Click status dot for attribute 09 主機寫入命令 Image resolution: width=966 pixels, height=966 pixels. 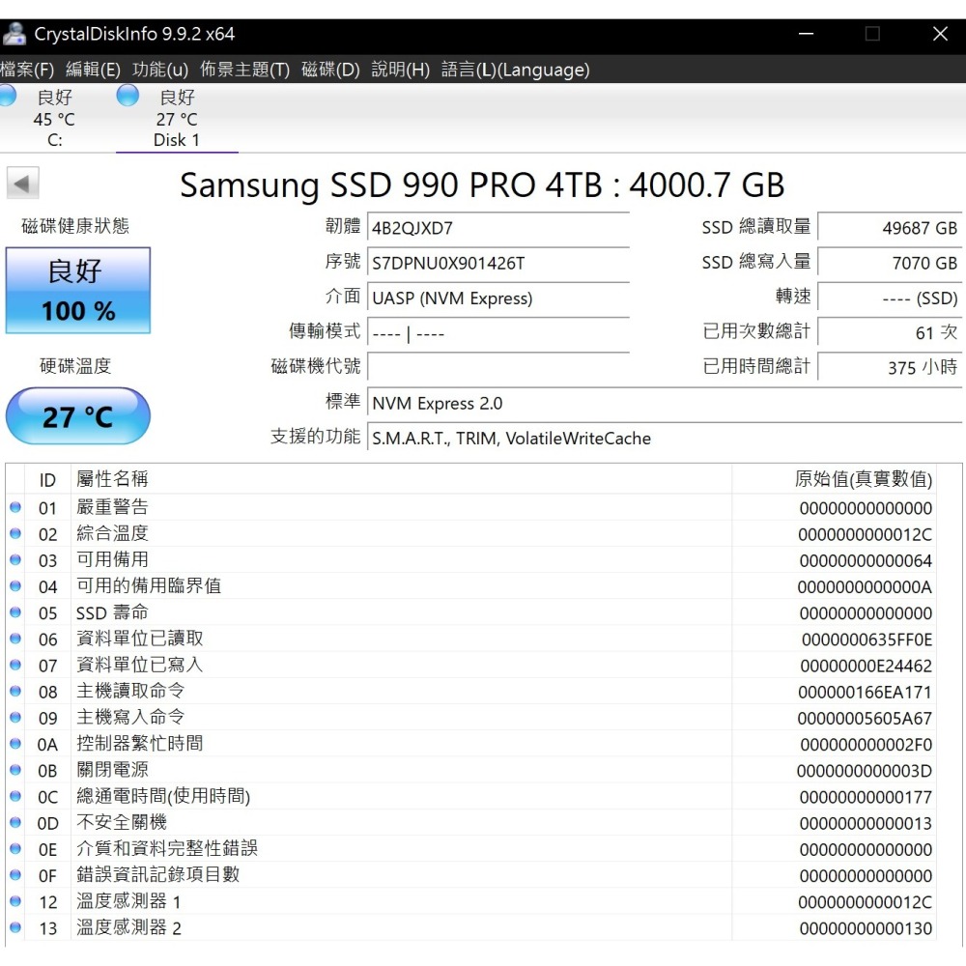coord(15,717)
